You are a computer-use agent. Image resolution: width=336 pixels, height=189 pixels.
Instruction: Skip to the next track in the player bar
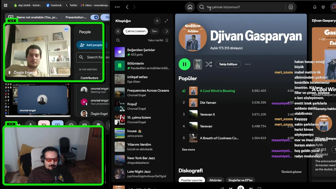pos(251,188)
